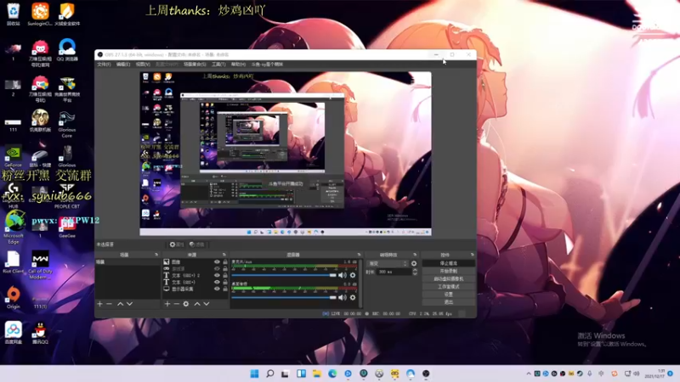
Task: Move scene down with the Scenes panel down arrow
Action: [x=129, y=304]
